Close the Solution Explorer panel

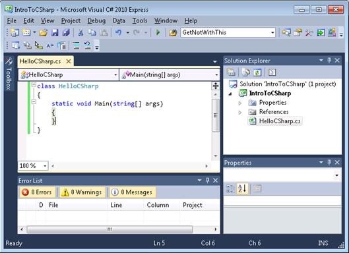[x=337, y=60]
